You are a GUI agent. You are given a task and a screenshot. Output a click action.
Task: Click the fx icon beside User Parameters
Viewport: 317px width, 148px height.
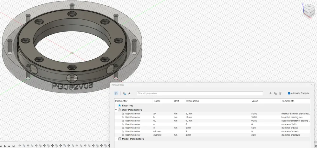click(x=120, y=110)
